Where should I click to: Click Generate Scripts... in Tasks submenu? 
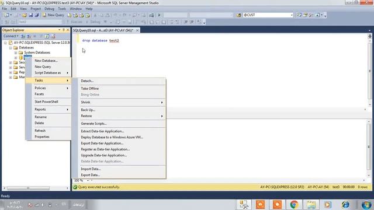(x=119, y=124)
